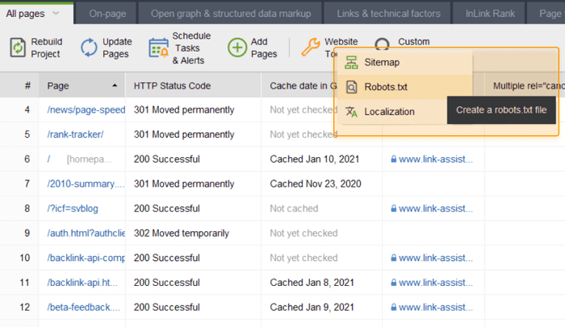The image size is (565, 327).
Task: Select the Open graph & structured data tab
Action: coord(230,13)
